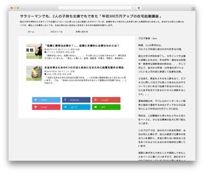Image resolution: width=204 pixels, height=173 pixels.
Task: Open お問い合わせ in the navigation menu
Action: [x=82, y=32]
